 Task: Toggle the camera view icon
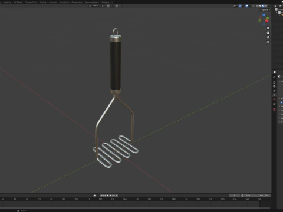(x=268, y=37)
